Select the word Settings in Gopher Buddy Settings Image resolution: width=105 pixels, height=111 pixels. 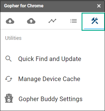[71, 99]
